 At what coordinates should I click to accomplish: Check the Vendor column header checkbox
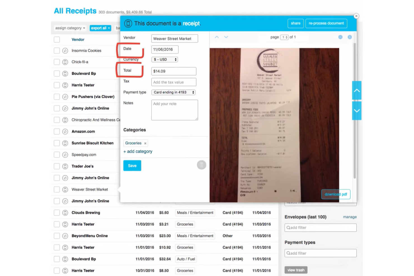[57, 39]
